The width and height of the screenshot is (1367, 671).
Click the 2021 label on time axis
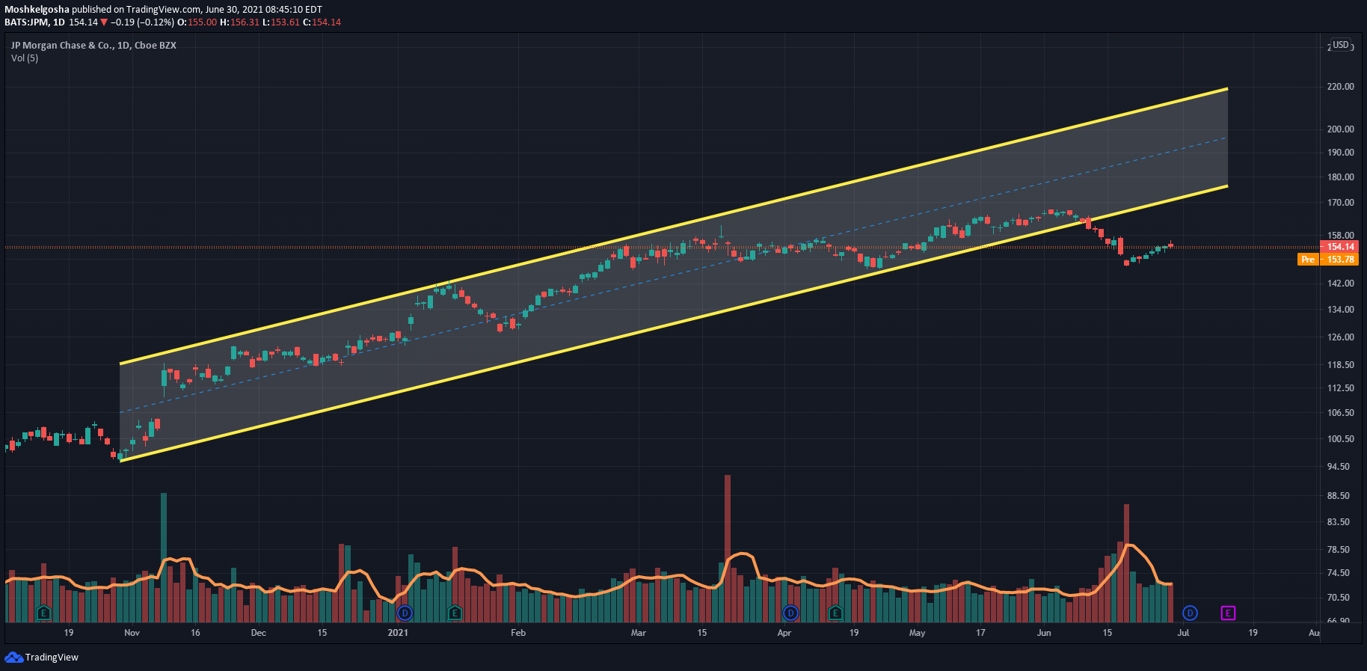pos(398,633)
